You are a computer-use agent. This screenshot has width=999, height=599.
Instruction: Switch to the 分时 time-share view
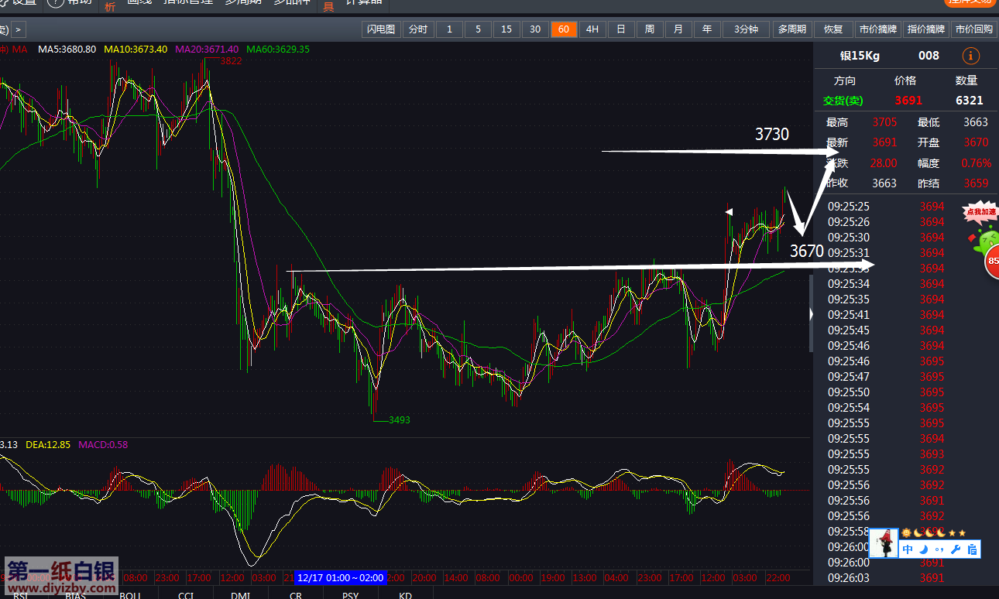coord(417,29)
